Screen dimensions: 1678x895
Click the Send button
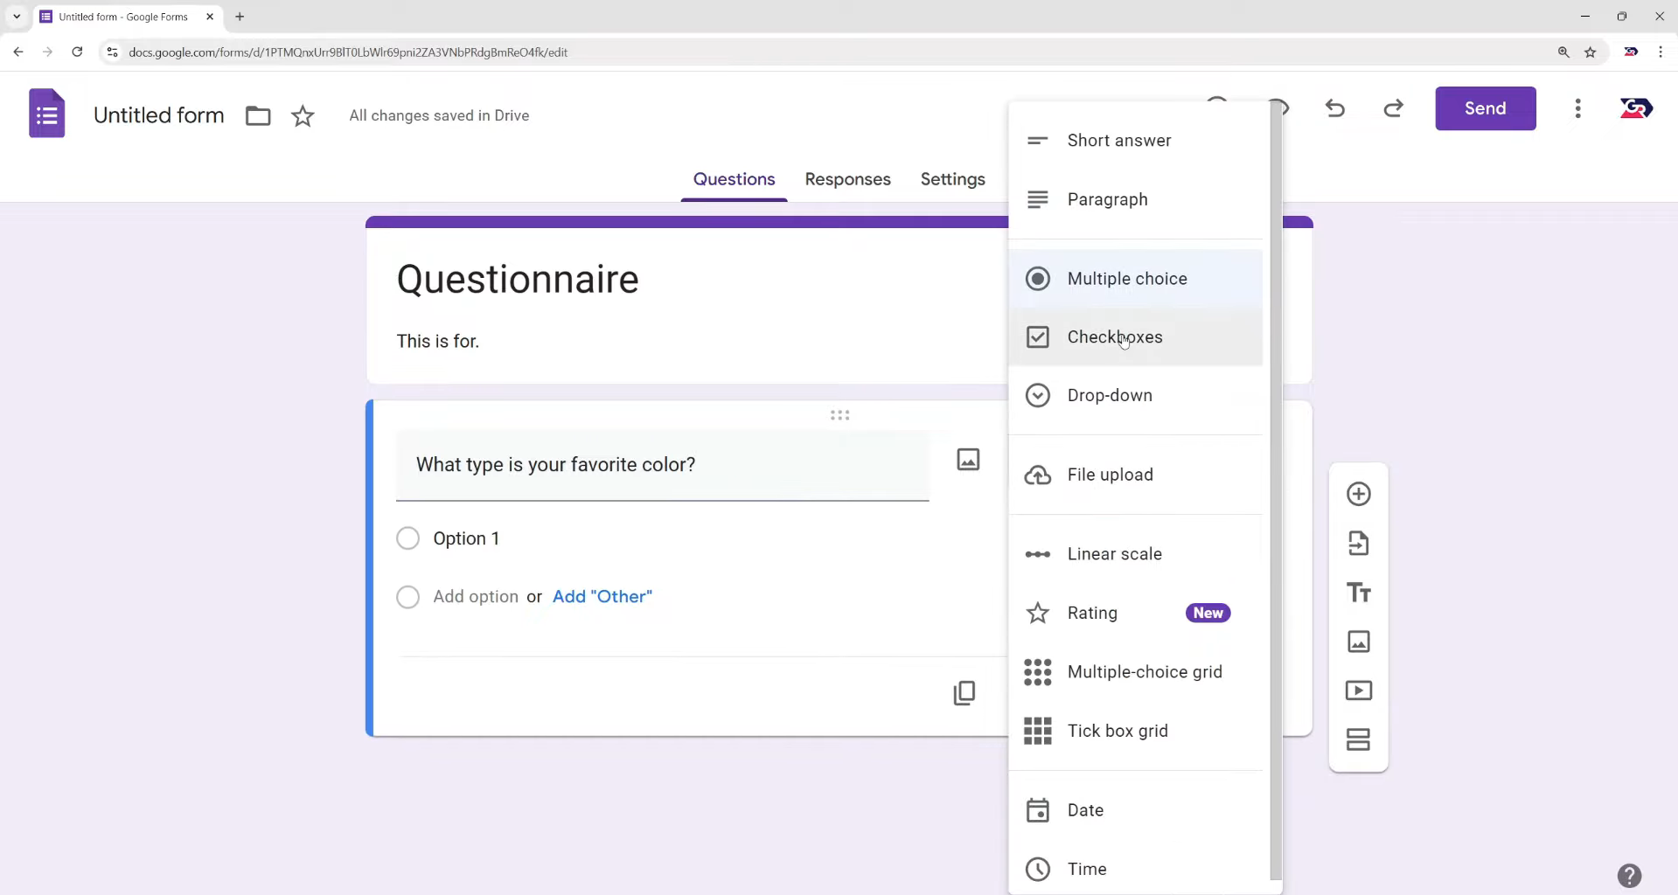click(1486, 108)
